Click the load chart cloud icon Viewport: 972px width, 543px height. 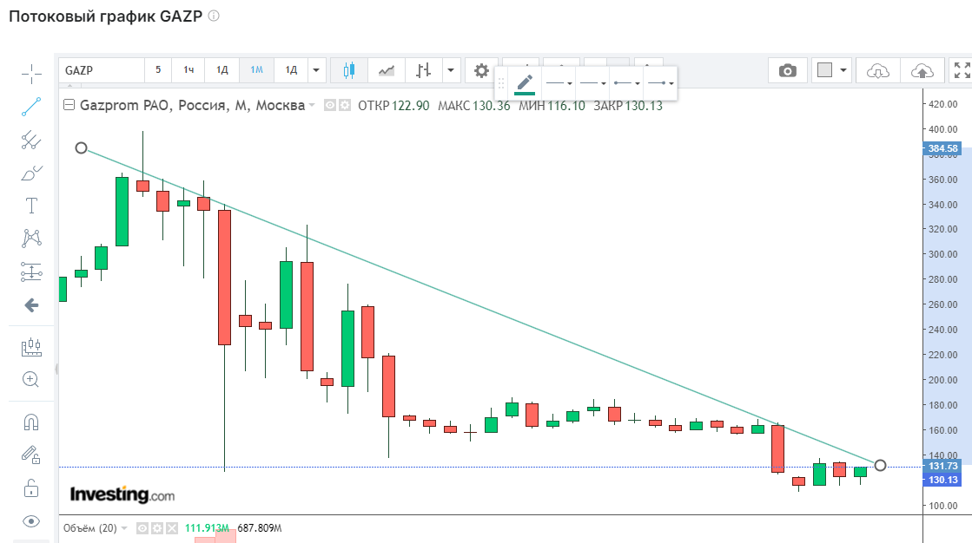[x=878, y=71]
